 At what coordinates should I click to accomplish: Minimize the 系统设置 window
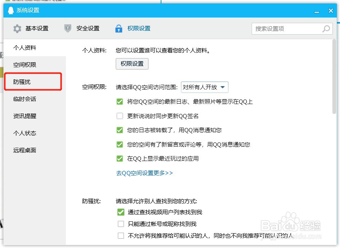317,12
